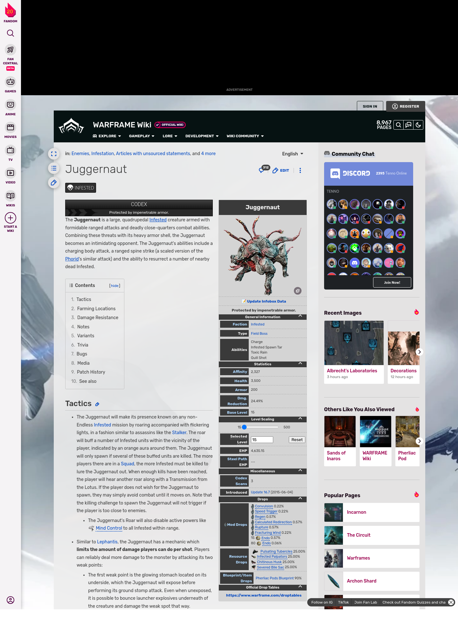Open the Wiki Community dropdown menu
458x637 pixels.
tap(245, 136)
